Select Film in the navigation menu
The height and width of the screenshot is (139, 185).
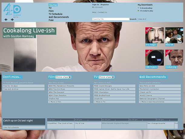coord(51,11)
